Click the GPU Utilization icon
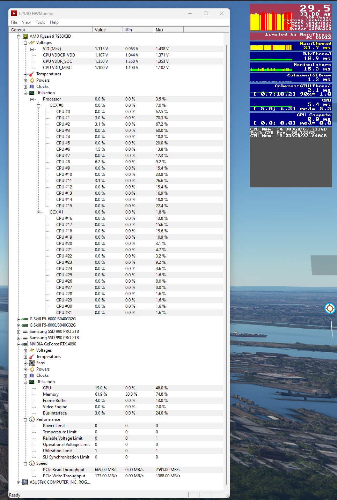Viewport: 337px width, 500px height. click(32, 382)
